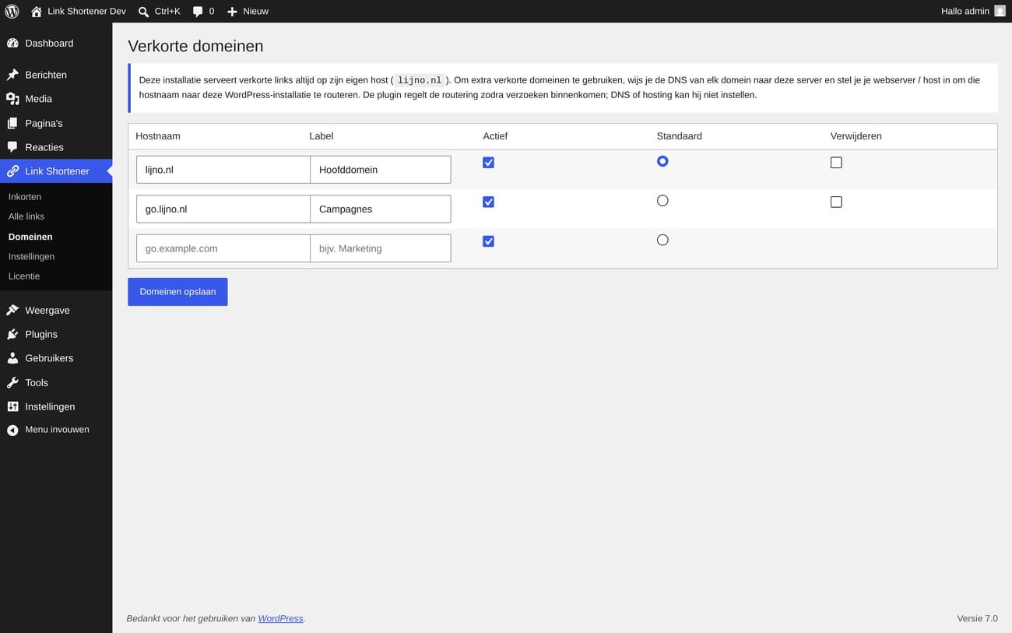Viewport: 1012px width, 633px height.
Task: Open the Tools wrench icon
Action: point(12,382)
